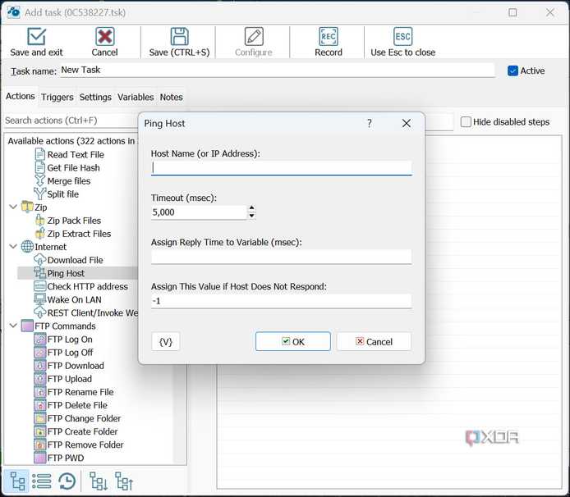Maximize the Add task window
570x497 pixels.
[513, 12]
